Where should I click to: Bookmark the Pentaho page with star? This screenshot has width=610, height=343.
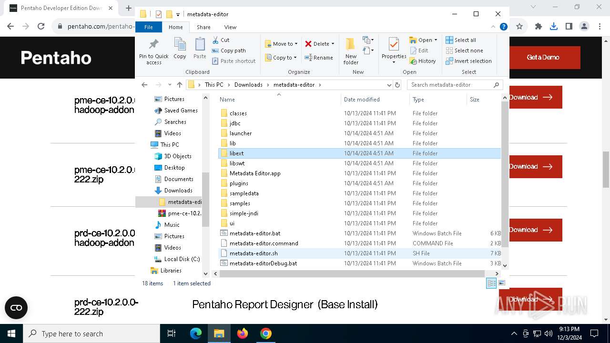[519, 26]
